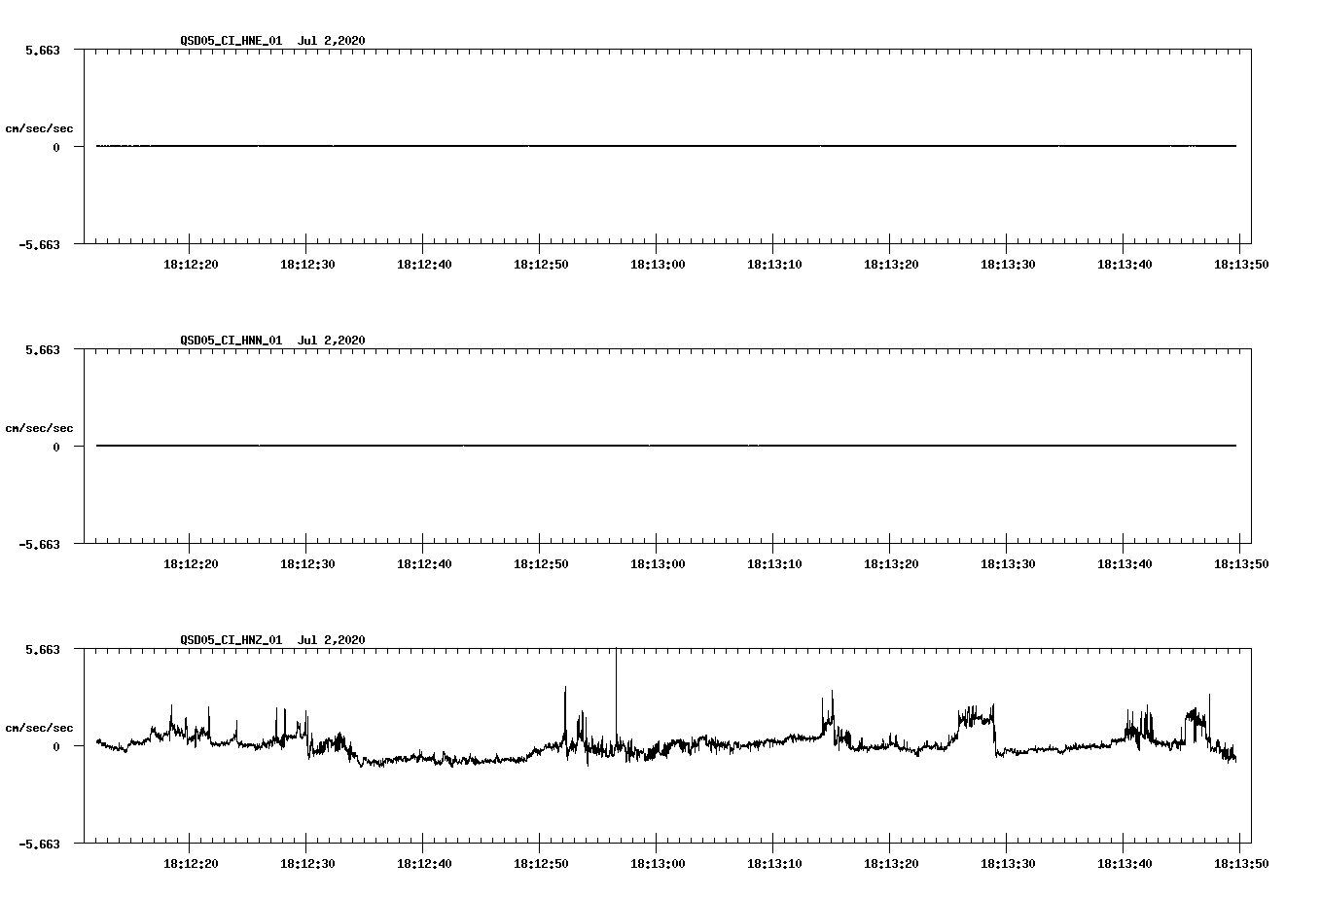Click 18:13:00 time label under HNE plot

pos(657,264)
